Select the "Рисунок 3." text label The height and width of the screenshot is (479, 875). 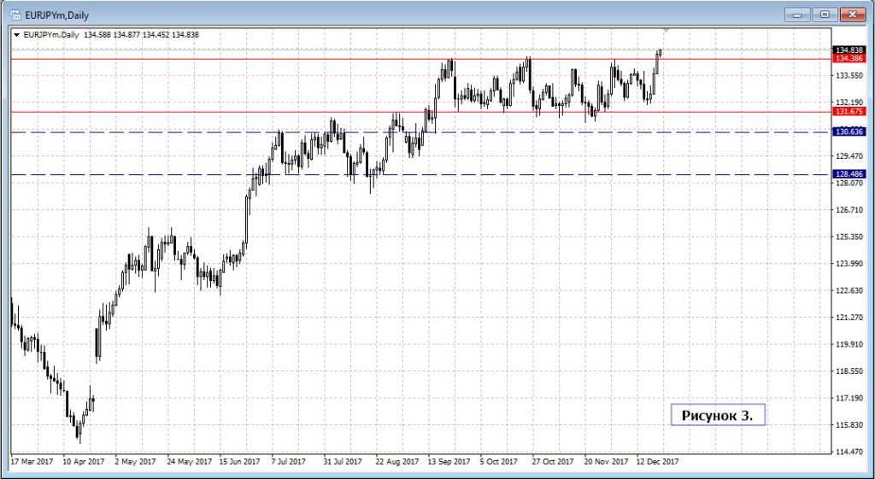click(717, 416)
